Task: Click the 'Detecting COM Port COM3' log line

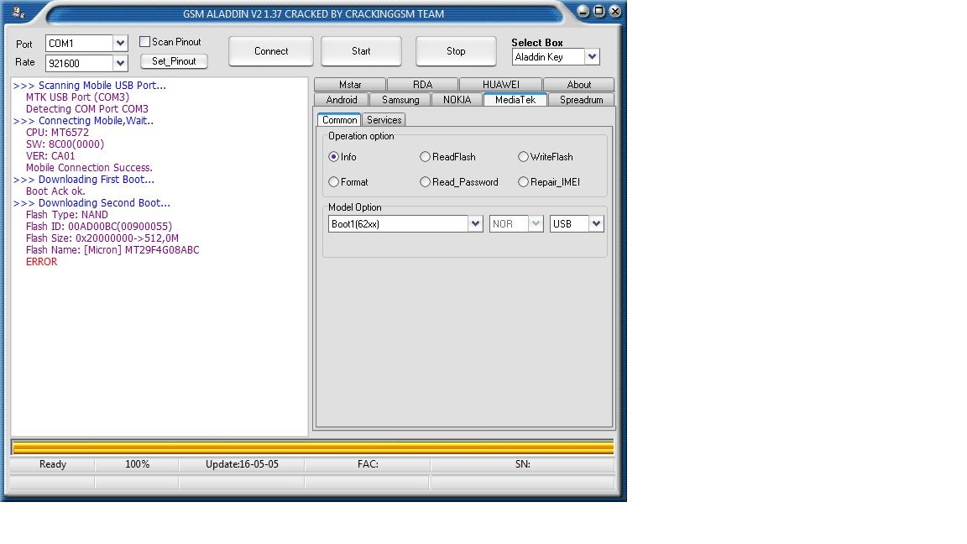Action: (x=87, y=108)
